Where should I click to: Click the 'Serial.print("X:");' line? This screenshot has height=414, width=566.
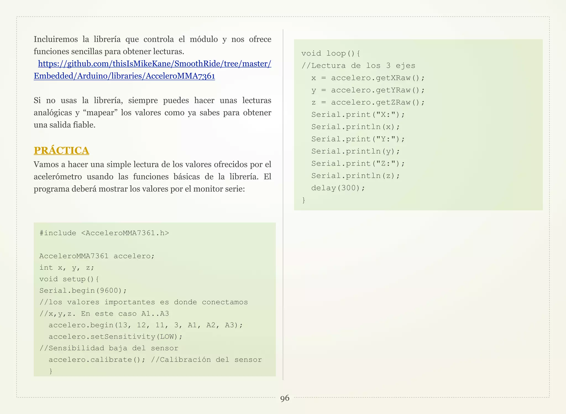(358, 115)
